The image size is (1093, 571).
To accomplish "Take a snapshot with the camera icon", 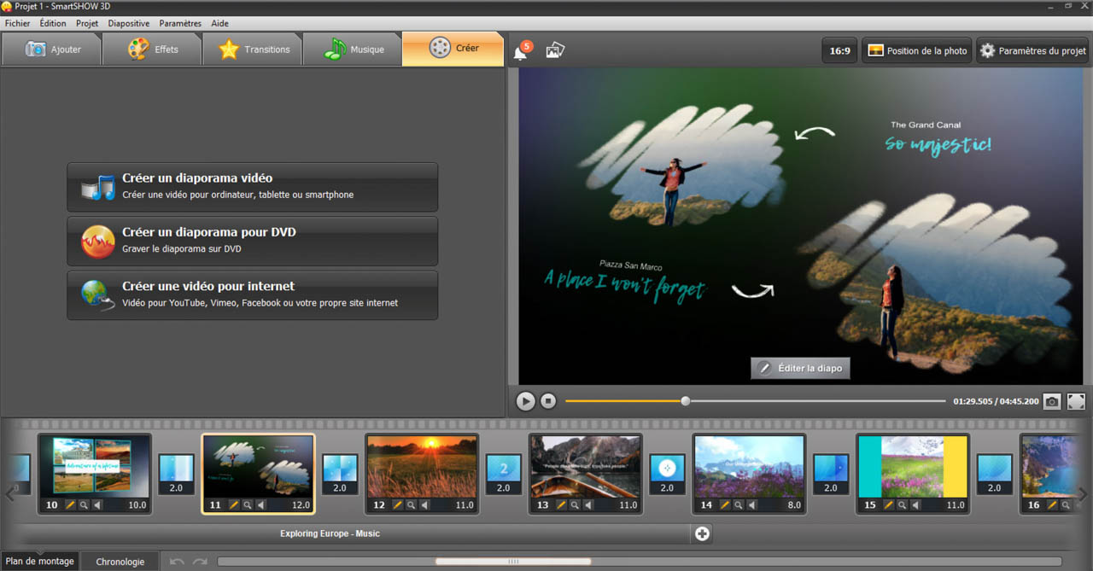I will pos(1052,401).
